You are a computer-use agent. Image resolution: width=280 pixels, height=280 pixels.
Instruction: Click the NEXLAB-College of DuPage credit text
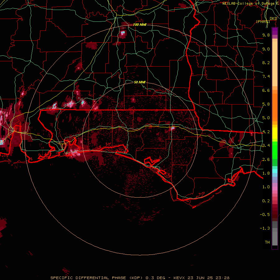tap(251, 3)
